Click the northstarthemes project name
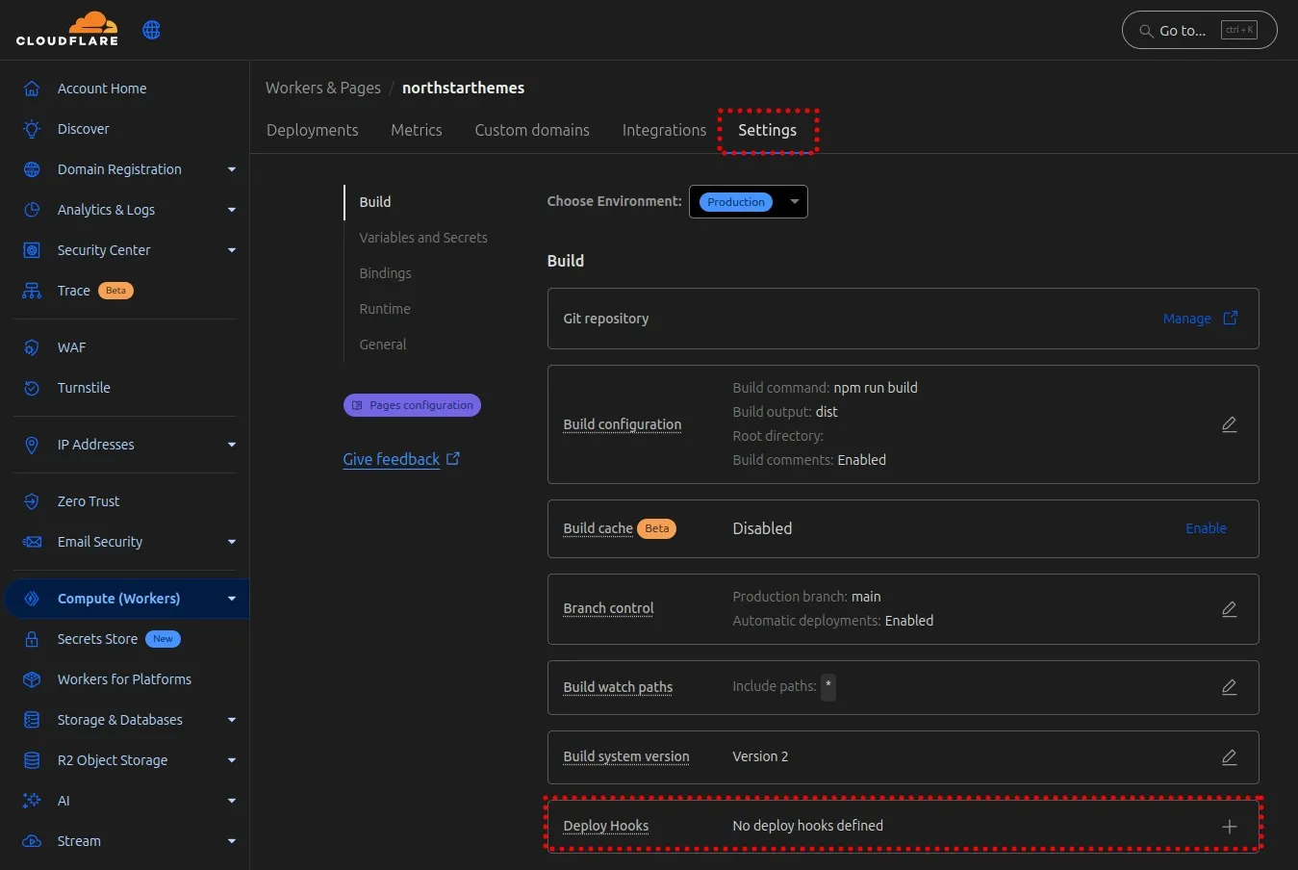The width and height of the screenshot is (1298, 870). 463,88
